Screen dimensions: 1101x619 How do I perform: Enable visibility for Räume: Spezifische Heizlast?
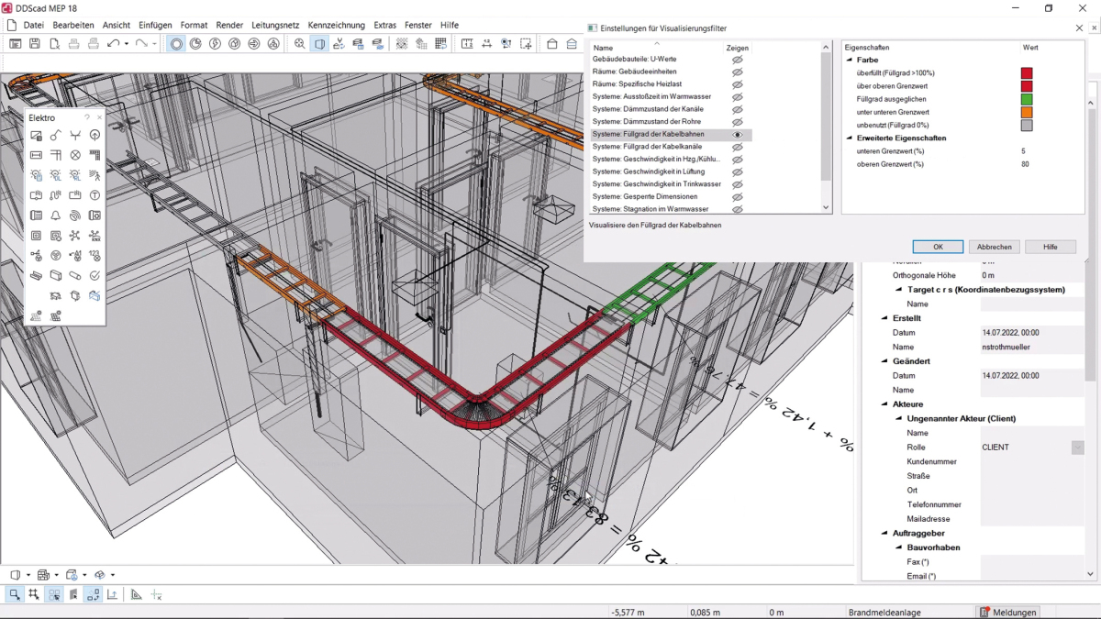[x=737, y=83]
